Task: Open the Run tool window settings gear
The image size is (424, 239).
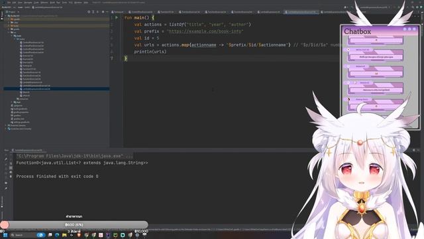Action: click(413, 150)
